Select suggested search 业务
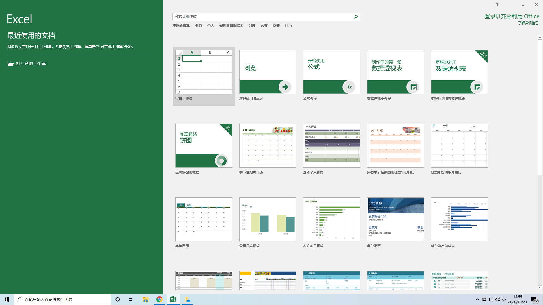The width and height of the screenshot is (543, 305). click(x=199, y=26)
